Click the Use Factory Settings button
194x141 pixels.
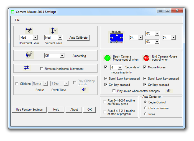point(29,110)
